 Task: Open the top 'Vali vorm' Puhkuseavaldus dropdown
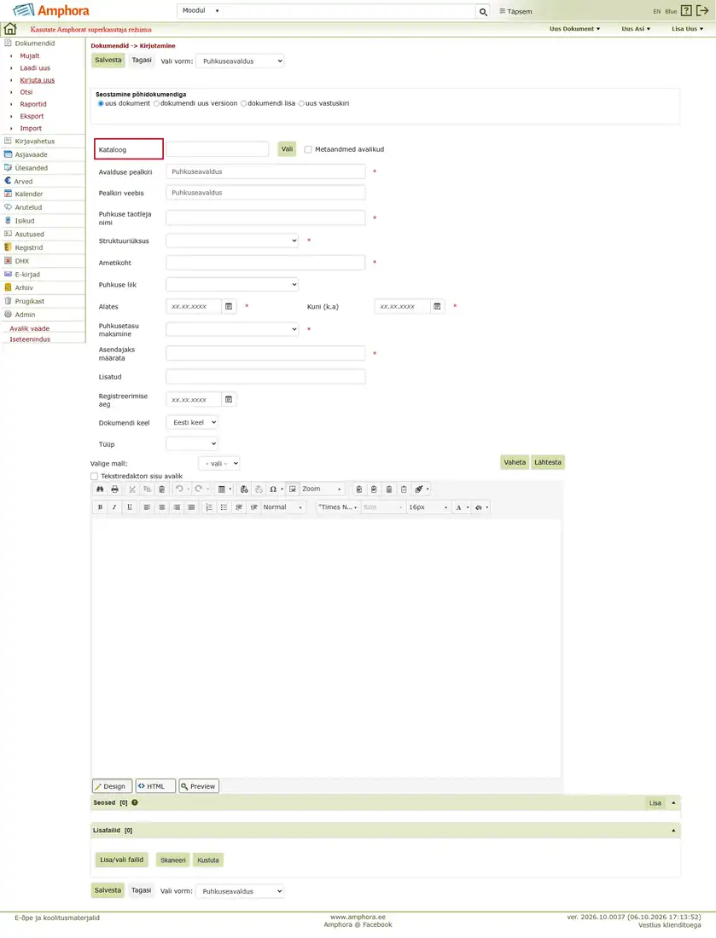(x=240, y=61)
